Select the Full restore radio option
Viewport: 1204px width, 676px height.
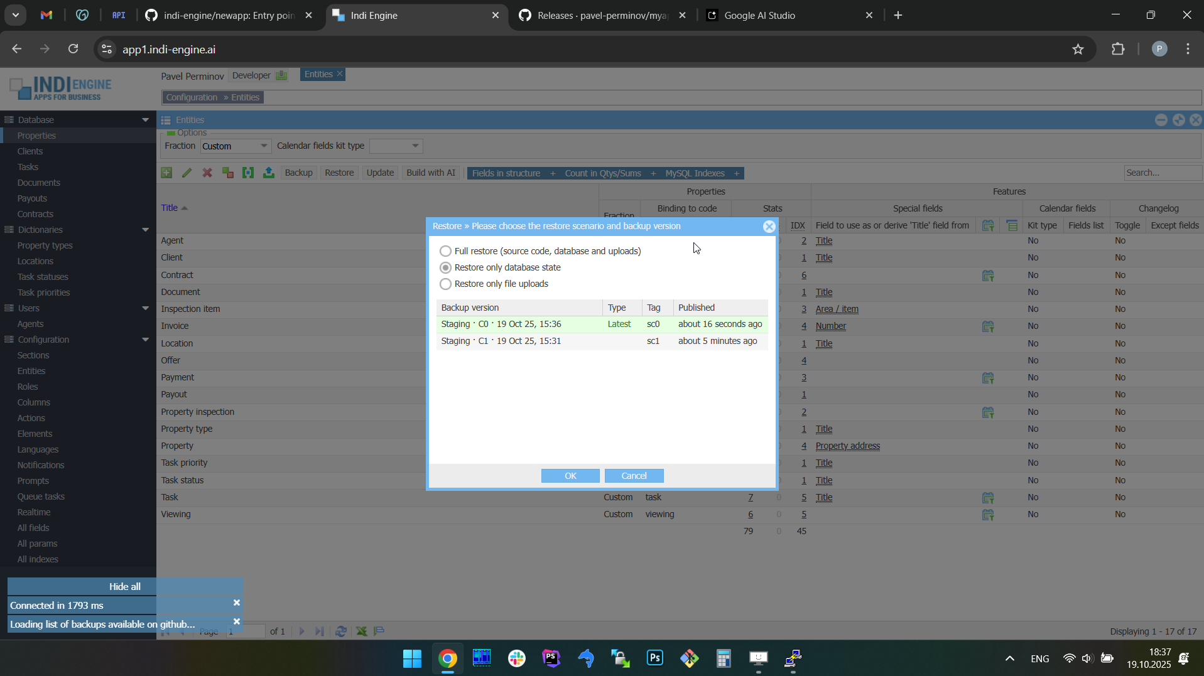(x=445, y=251)
